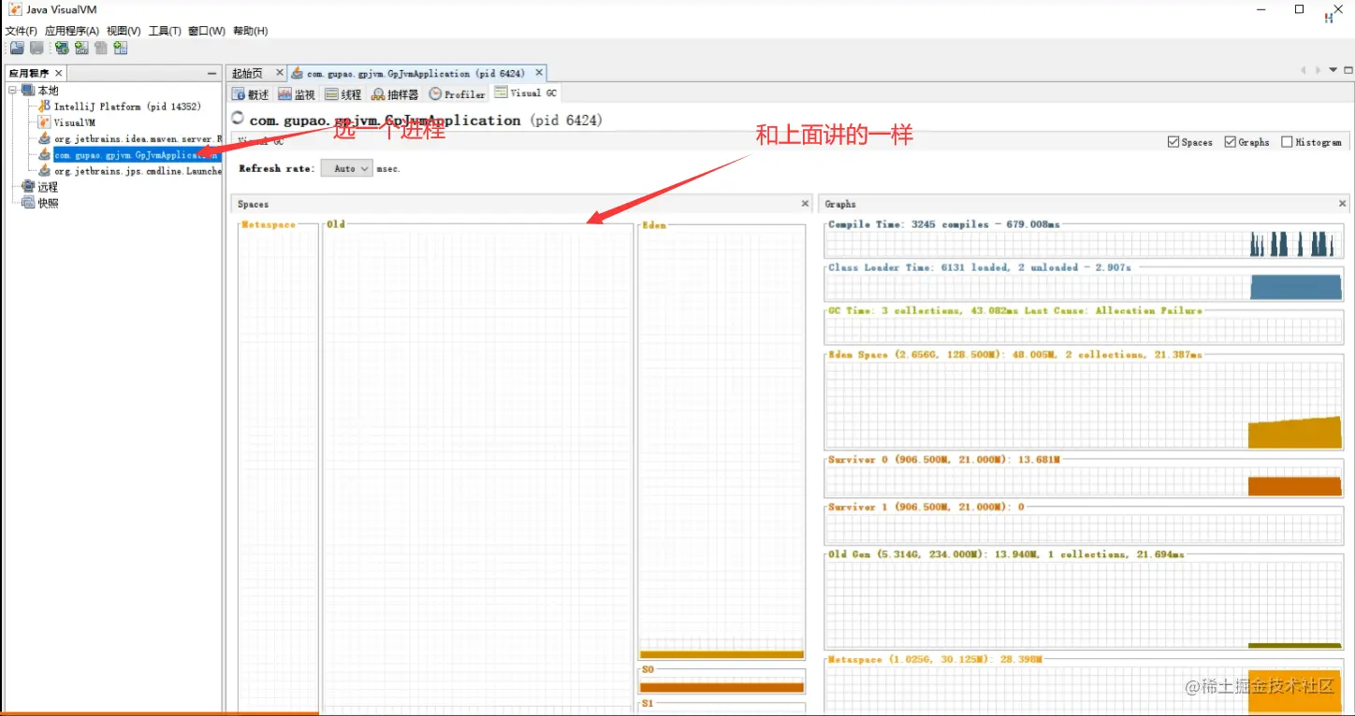
Task: Click the VisualVM node icon in tree
Action: click(x=44, y=122)
